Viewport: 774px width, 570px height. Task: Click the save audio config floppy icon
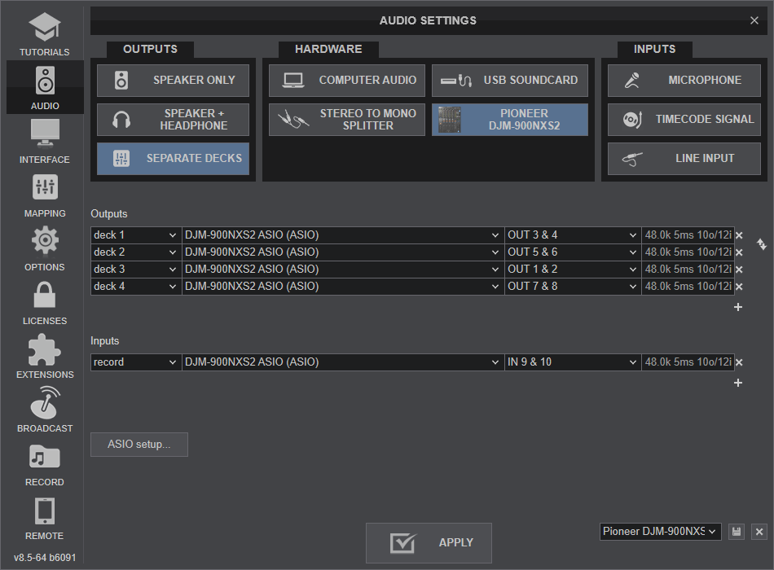pos(737,532)
